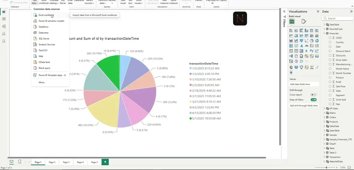Choose the Clustered column chart visual
The width and height of the screenshot is (354, 170).
[306, 30]
